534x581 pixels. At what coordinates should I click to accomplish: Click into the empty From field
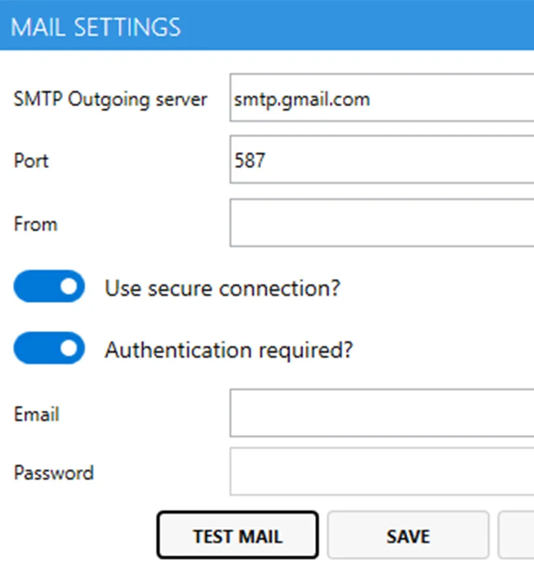(x=382, y=223)
